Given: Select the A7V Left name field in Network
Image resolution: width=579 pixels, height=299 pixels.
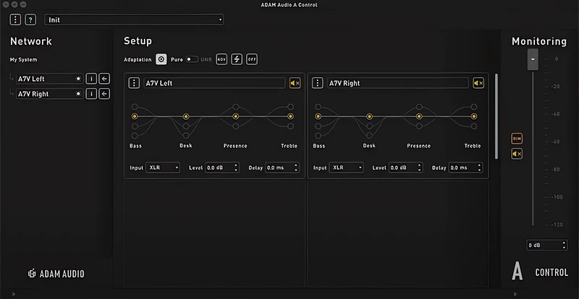Looking at the screenshot, I should (x=49, y=79).
